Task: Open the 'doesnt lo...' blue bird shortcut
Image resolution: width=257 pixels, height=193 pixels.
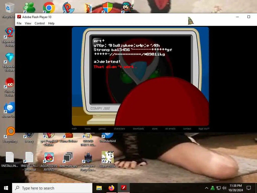Action: pos(9,110)
